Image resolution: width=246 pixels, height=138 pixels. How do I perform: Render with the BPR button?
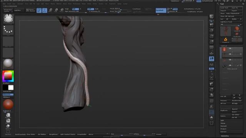pyautogui.click(x=211, y=17)
